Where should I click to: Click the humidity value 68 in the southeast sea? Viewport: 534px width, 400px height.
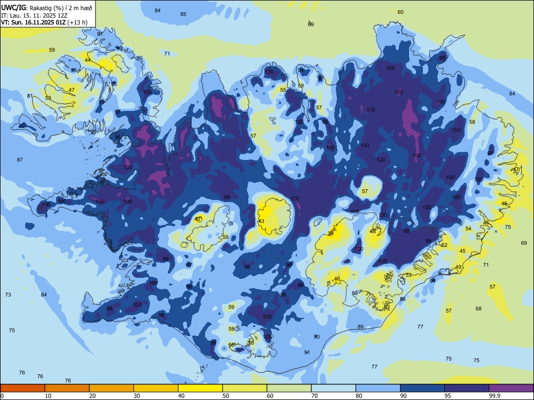[x=478, y=308]
